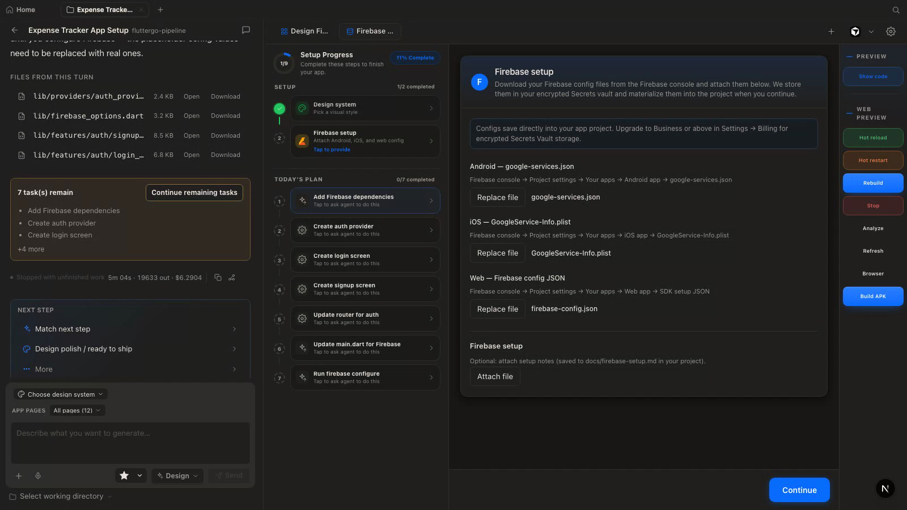Click the Firebase flame icon in setup list

coord(302,141)
